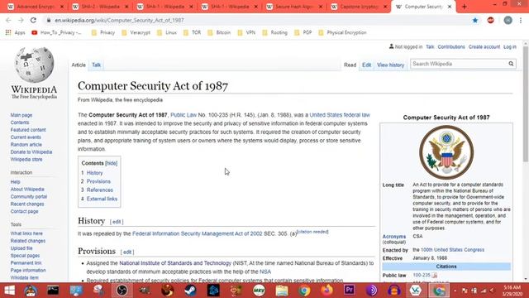This screenshot has height=298, width=529.
Task: Close the Computer Security tab
Action: point(450,7)
